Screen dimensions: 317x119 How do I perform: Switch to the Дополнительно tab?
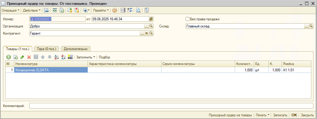tap(75, 49)
